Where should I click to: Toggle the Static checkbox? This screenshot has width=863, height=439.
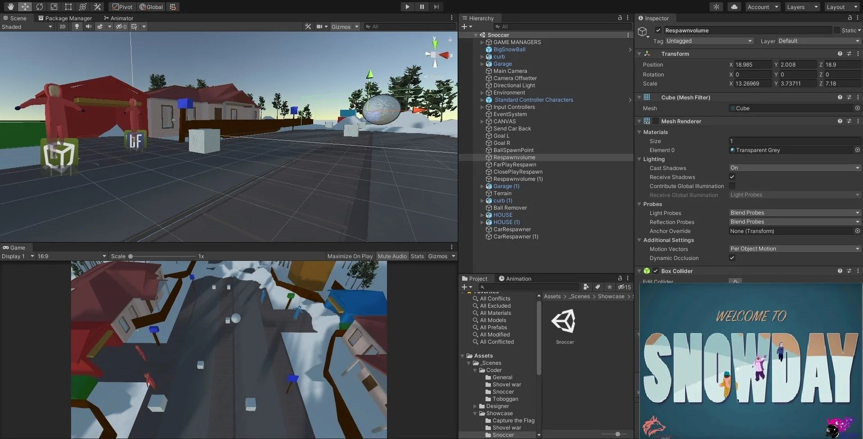coord(836,30)
